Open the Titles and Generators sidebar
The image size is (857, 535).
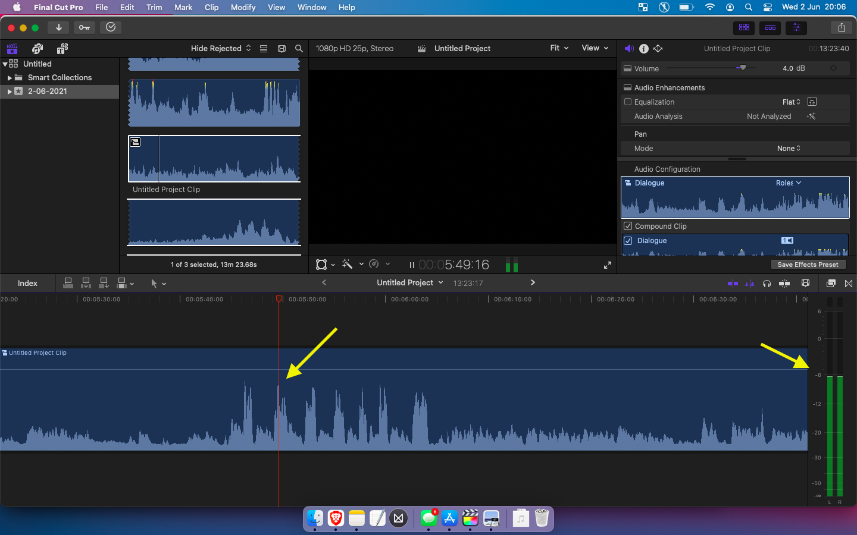[x=62, y=49]
